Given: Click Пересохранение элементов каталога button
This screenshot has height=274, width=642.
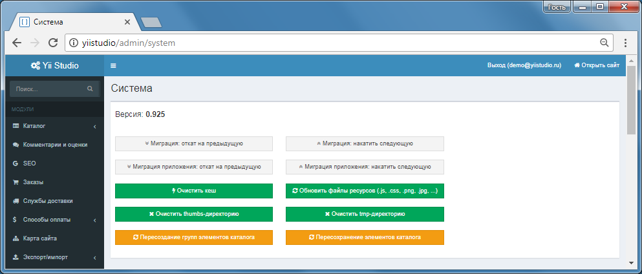Looking at the screenshot, I should click(365, 237).
